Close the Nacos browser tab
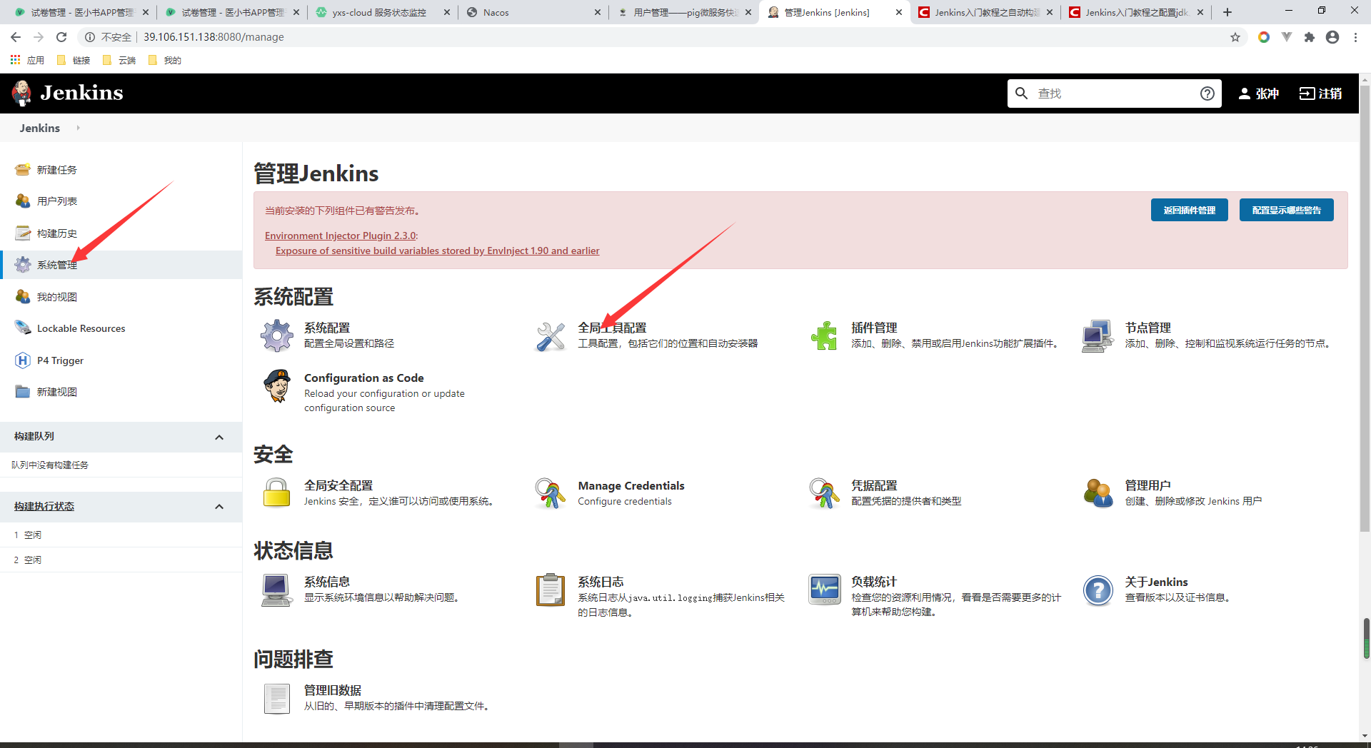This screenshot has width=1371, height=748. (x=598, y=12)
